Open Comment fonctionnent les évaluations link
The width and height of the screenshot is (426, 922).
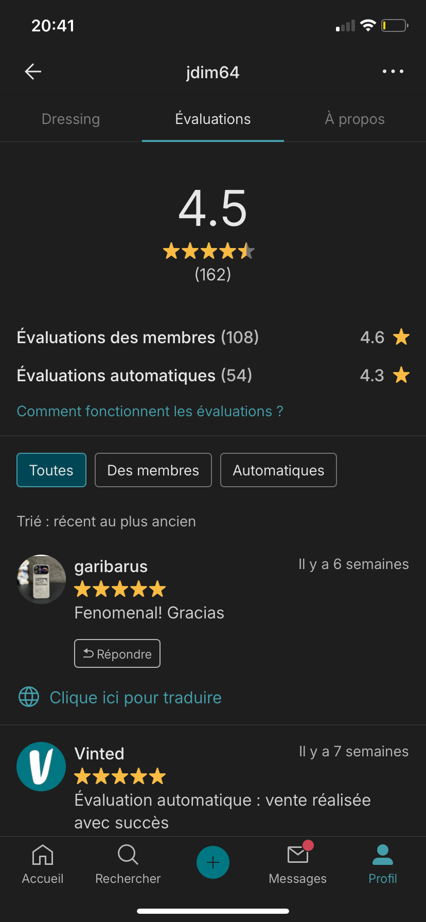point(150,412)
